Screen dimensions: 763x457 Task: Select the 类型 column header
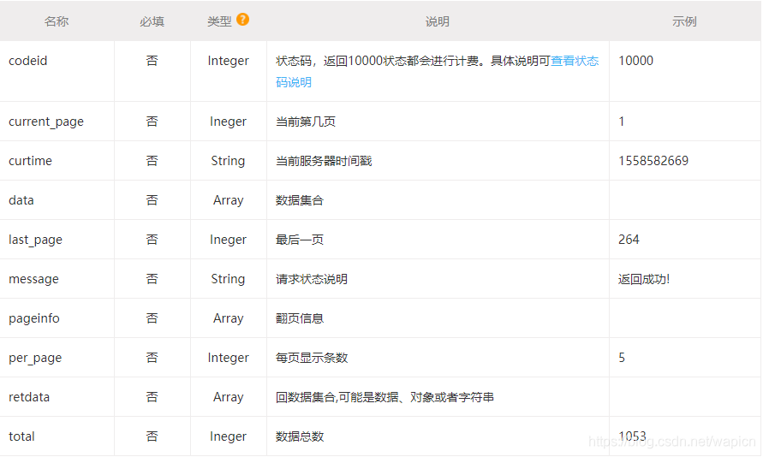(x=219, y=21)
